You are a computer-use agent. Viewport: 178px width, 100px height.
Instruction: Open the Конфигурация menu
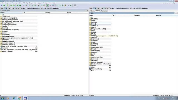(x=38, y=3)
